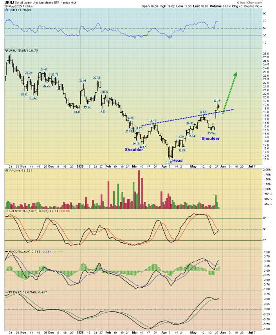Click the legend marker beside RSI(14)
The image size is (276, 335).
[x=7, y=10]
